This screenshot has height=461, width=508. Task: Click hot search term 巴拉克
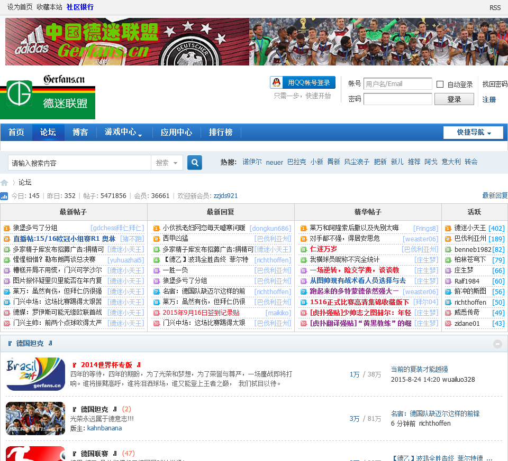coord(296,162)
